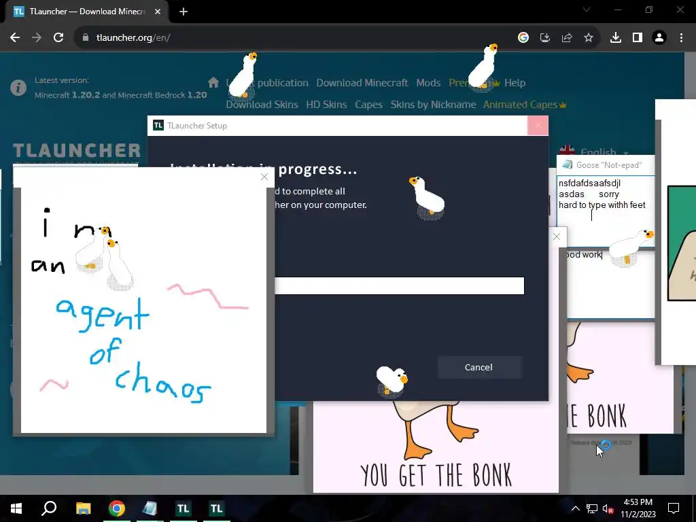
Task: Toggle the Chrome side panel icon
Action: [638, 38]
